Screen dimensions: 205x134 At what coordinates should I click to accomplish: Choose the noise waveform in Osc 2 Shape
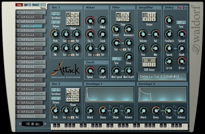pos(77,95)
